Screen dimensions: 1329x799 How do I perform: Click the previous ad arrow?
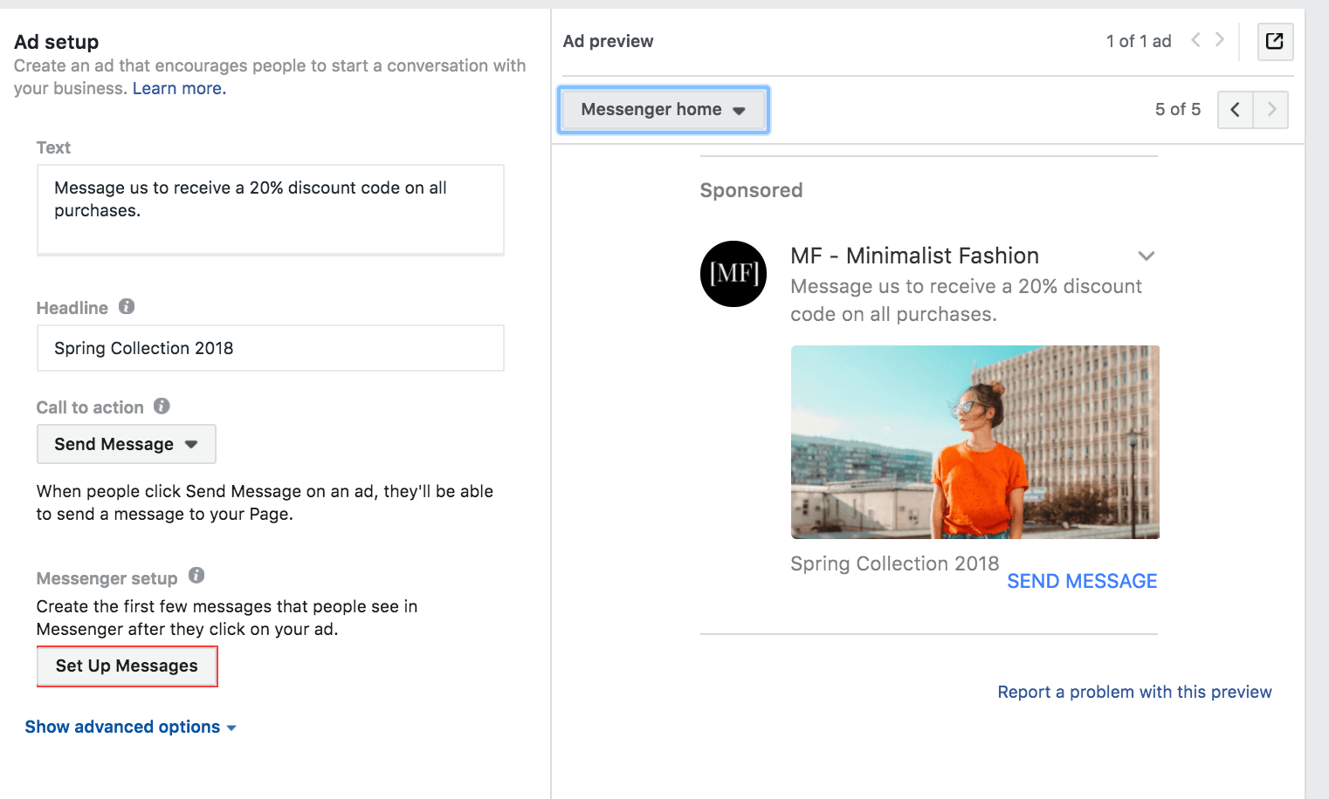(x=1195, y=40)
